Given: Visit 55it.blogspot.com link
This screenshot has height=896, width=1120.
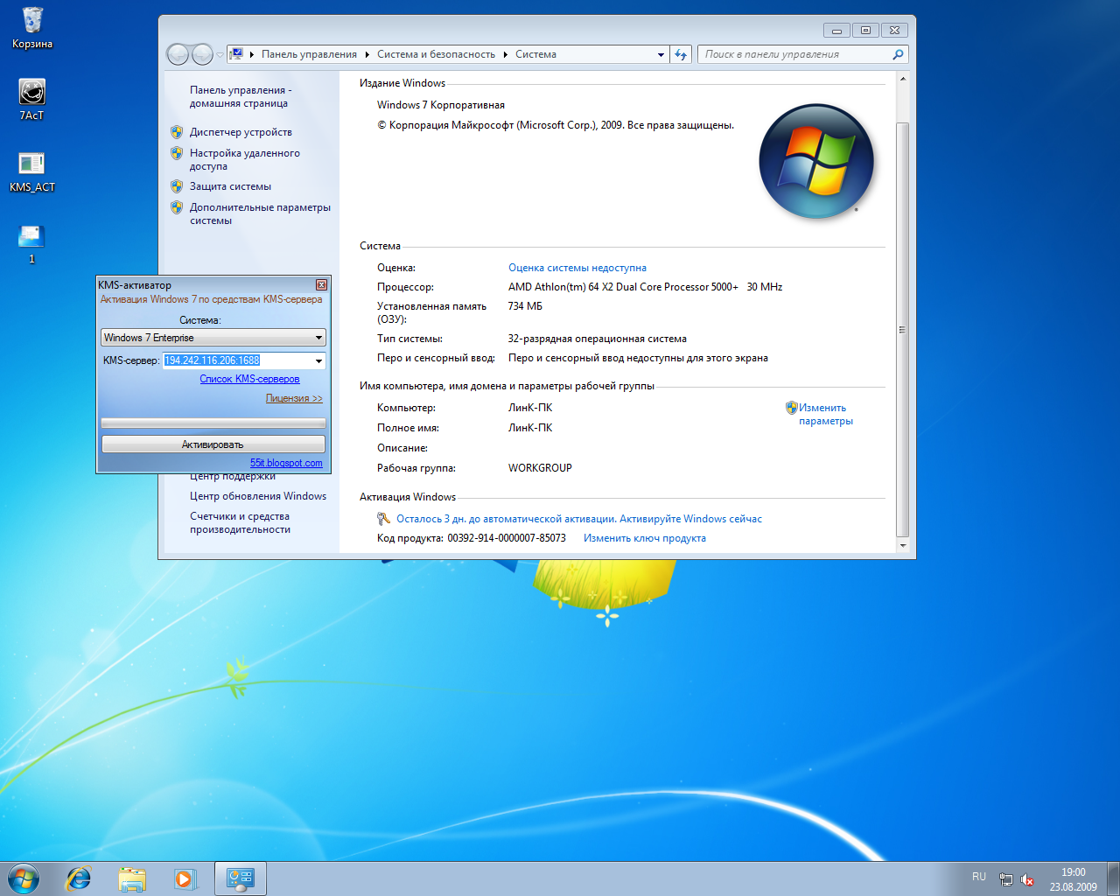Looking at the screenshot, I should [x=286, y=463].
